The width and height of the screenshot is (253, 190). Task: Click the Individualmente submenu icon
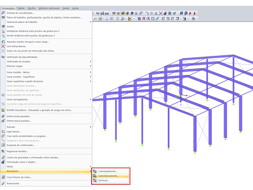95,171
